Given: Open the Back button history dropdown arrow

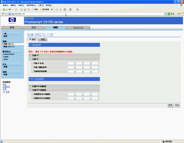Looking at the screenshot, I should pyautogui.click(x=13, y=9).
